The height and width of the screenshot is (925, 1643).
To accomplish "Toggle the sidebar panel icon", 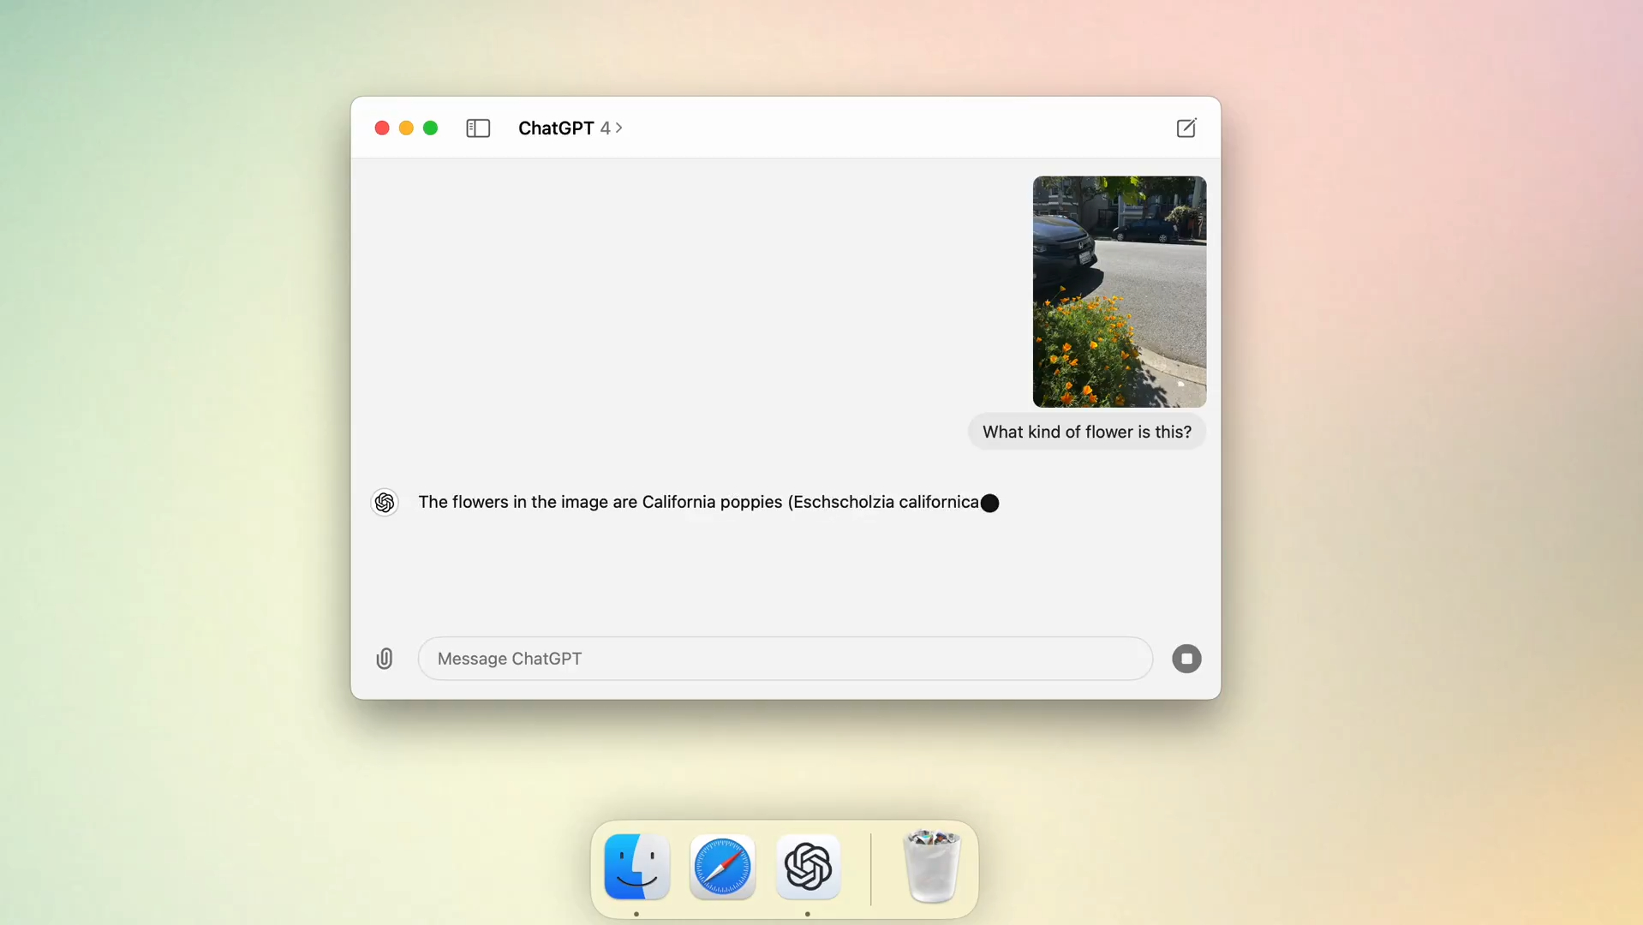I will tap(478, 128).
